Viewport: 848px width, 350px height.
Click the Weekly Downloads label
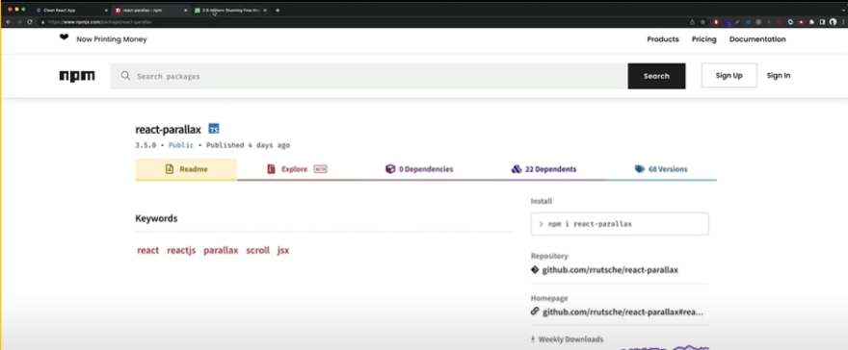(x=571, y=339)
